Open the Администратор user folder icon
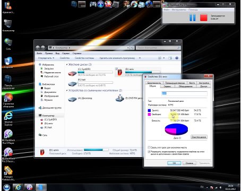 click(8, 7)
